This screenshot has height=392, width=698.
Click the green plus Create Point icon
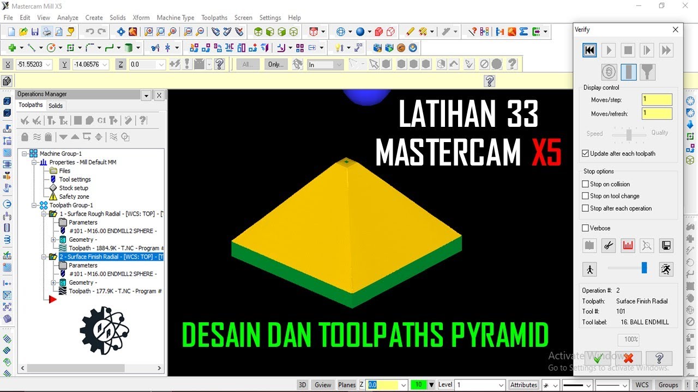[11, 48]
